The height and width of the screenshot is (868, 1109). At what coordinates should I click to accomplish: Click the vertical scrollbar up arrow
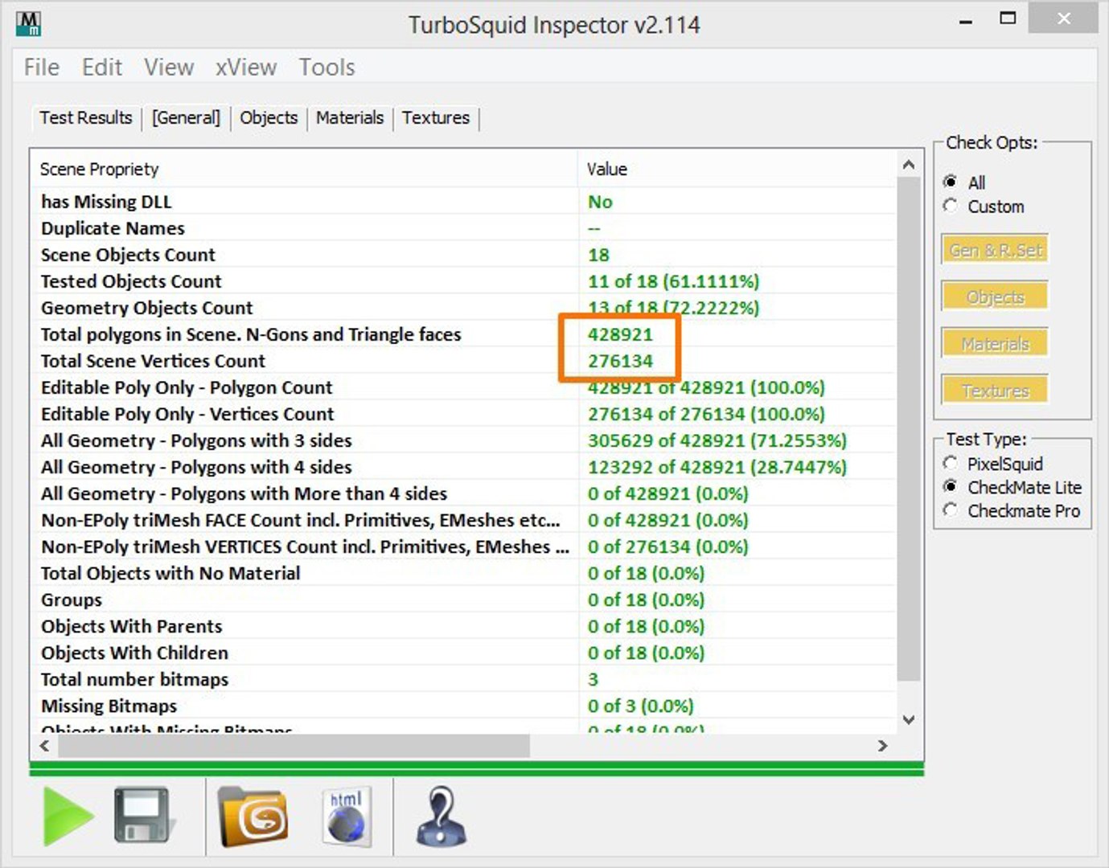pyautogui.click(x=909, y=165)
